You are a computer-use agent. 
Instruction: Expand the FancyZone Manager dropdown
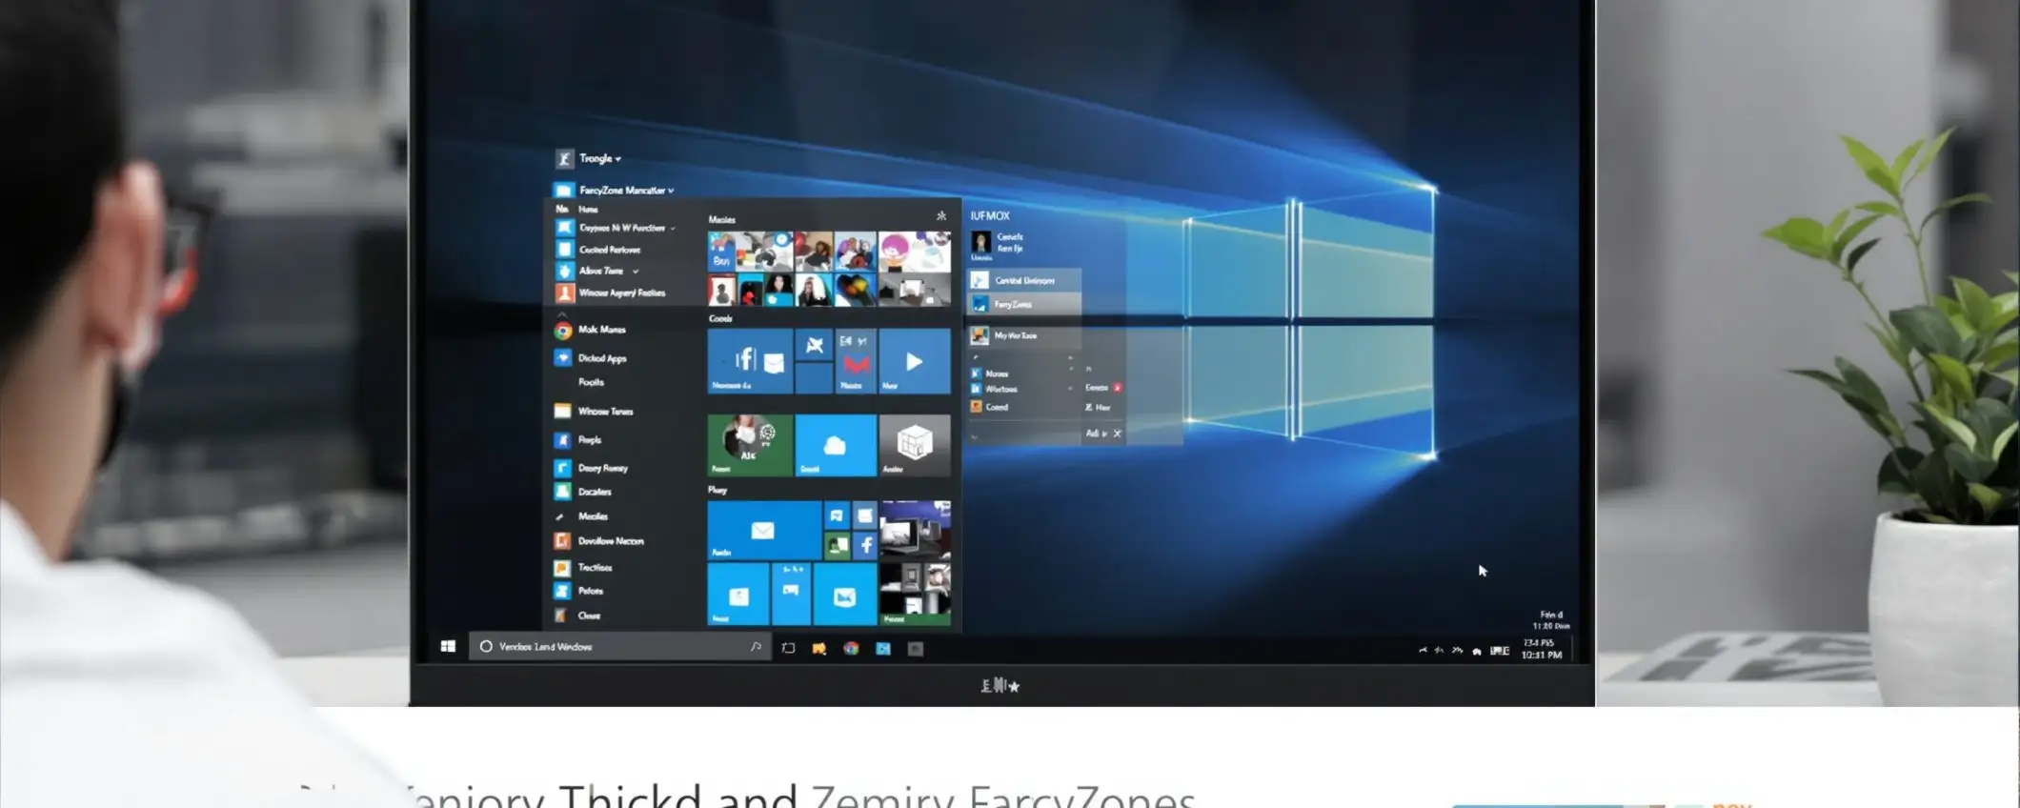tap(671, 191)
